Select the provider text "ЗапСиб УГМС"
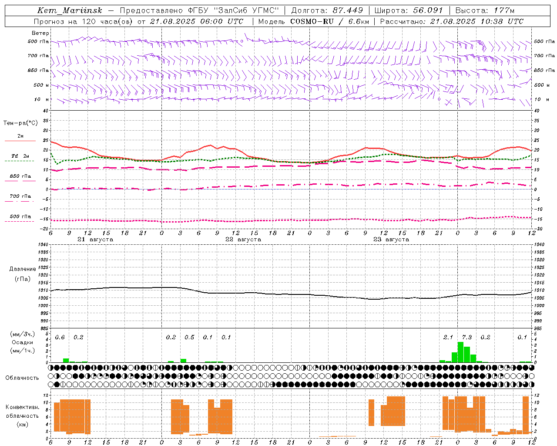The width and height of the screenshot is (557, 446). coord(246,10)
